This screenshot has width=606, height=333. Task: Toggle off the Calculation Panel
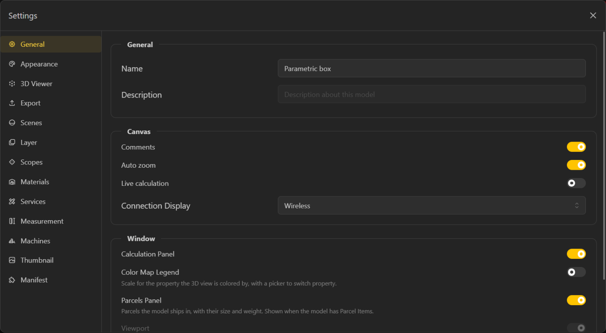pyautogui.click(x=576, y=254)
